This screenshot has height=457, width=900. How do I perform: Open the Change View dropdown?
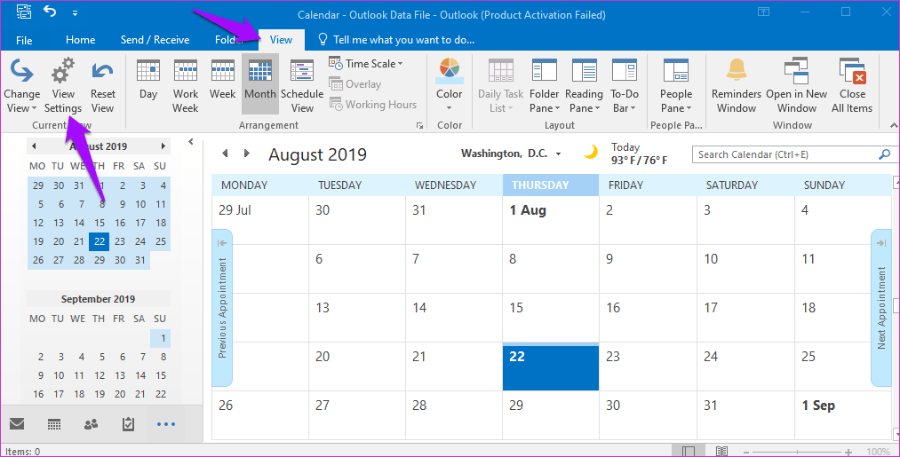point(22,85)
